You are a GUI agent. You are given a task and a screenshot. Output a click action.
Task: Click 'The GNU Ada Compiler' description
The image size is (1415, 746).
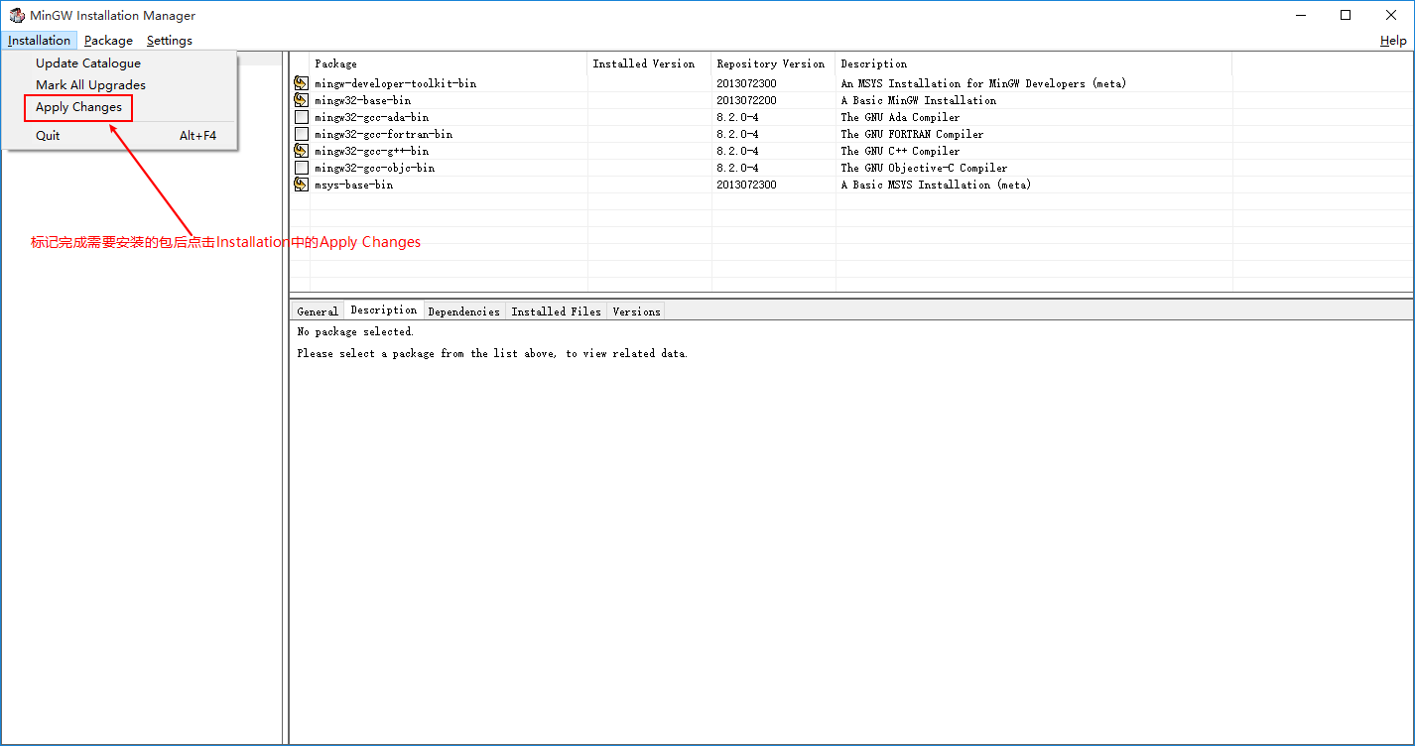tap(900, 117)
